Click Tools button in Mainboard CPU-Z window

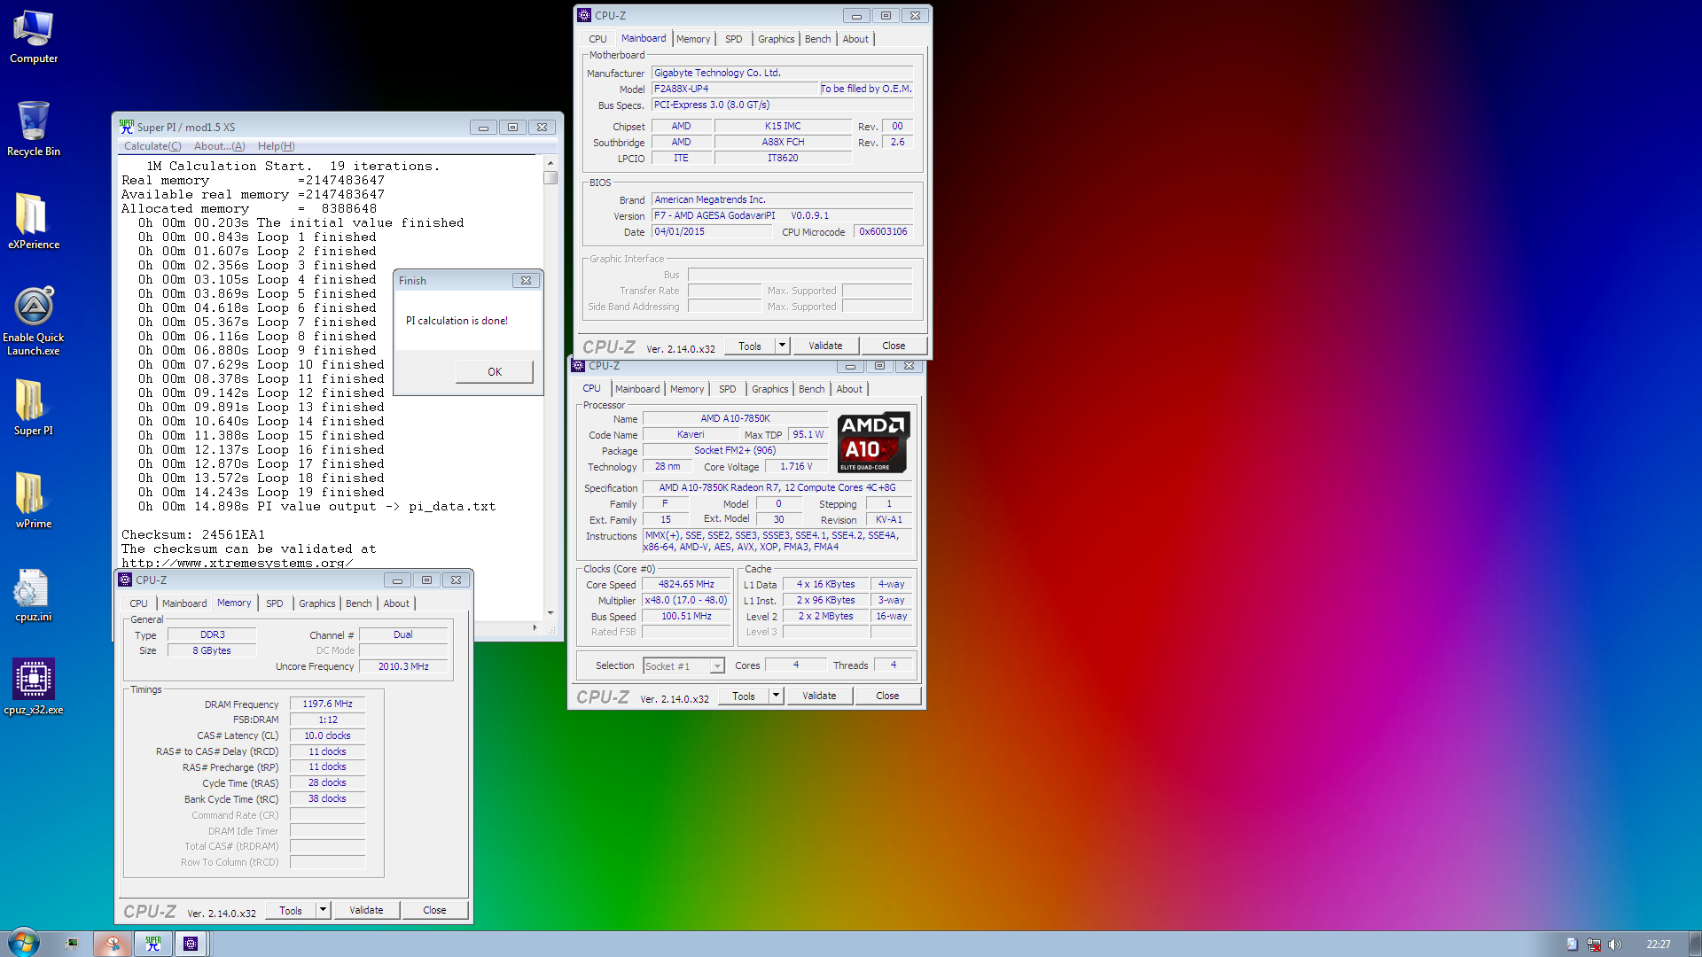tap(750, 346)
